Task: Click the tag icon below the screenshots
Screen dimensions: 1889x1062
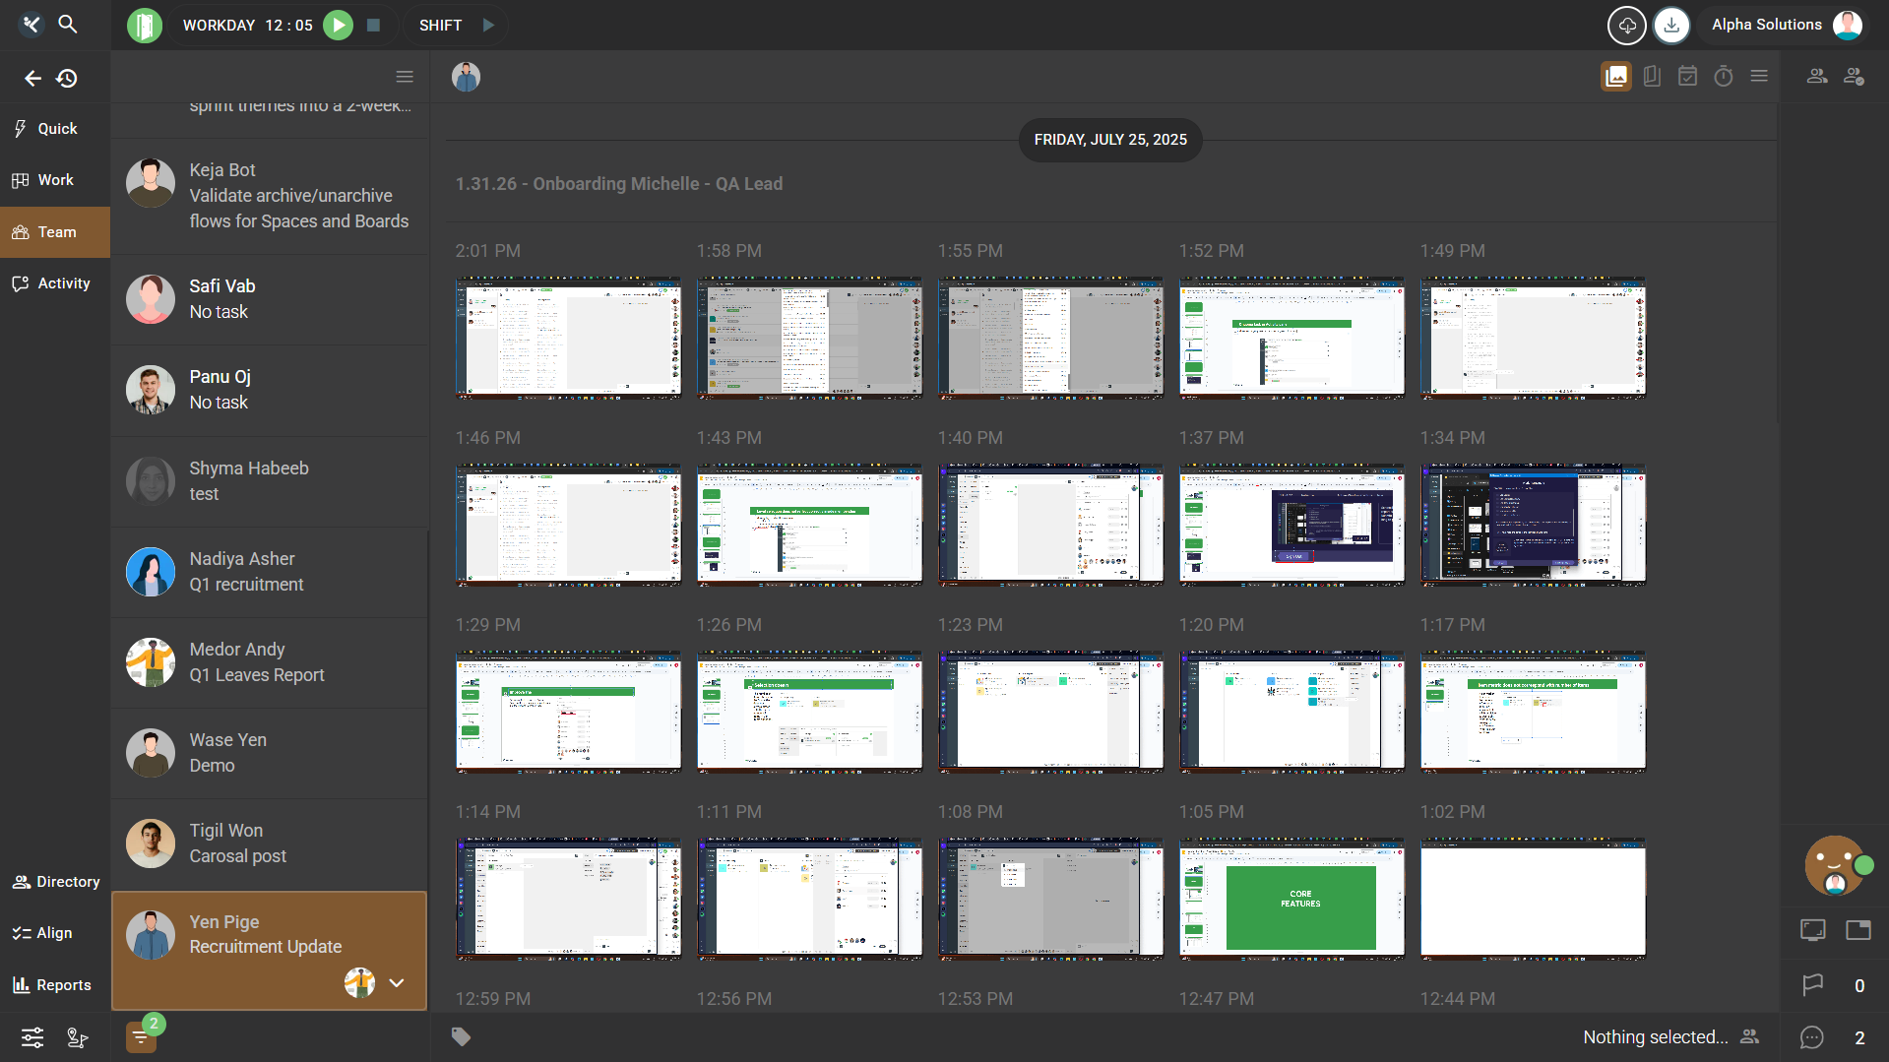Action: 461,1036
